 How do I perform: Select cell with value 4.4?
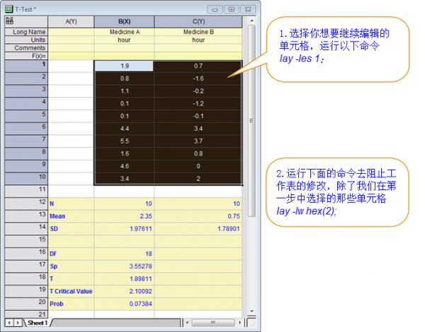(x=124, y=129)
